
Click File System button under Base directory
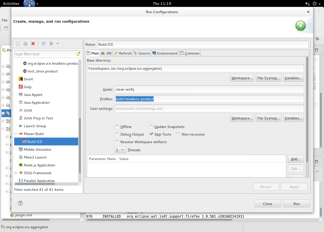[269, 78]
